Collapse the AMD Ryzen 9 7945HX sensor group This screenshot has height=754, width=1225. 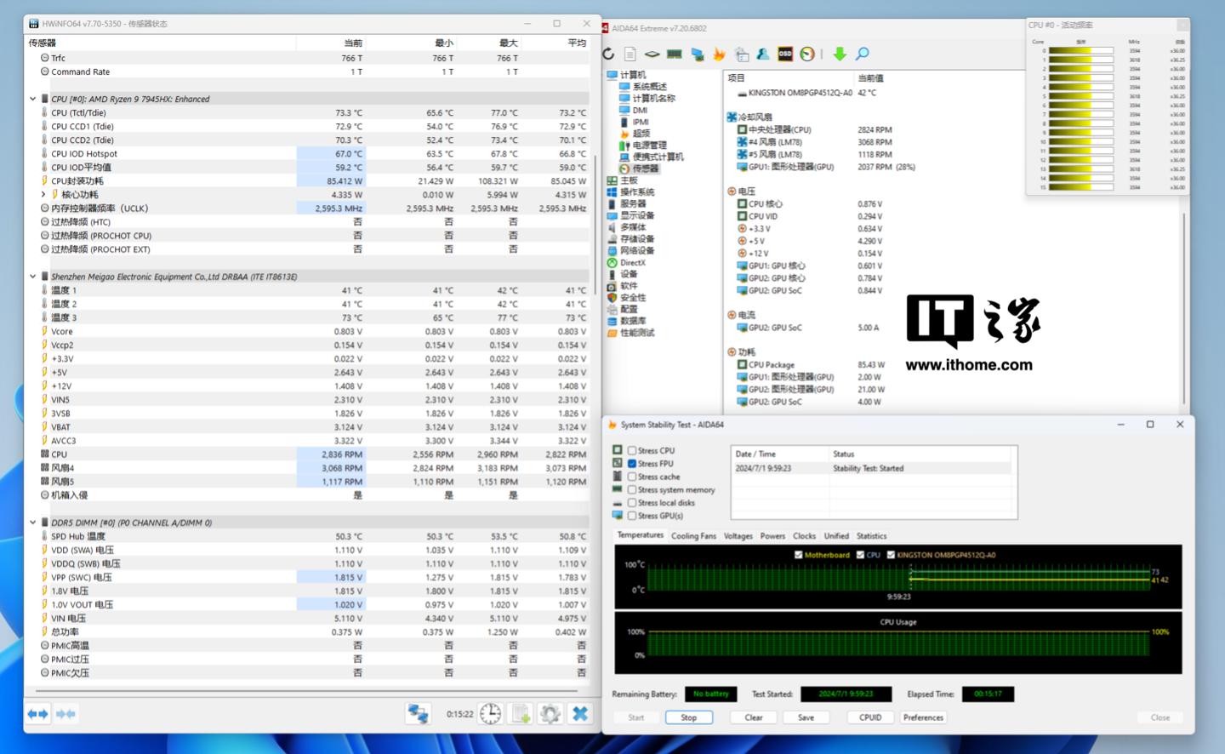[33, 99]
